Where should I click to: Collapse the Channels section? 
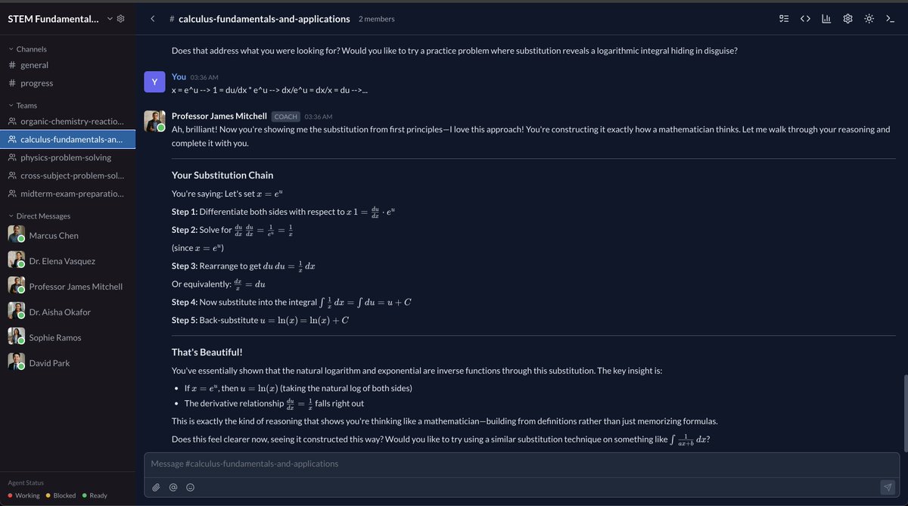click(32, 49)
